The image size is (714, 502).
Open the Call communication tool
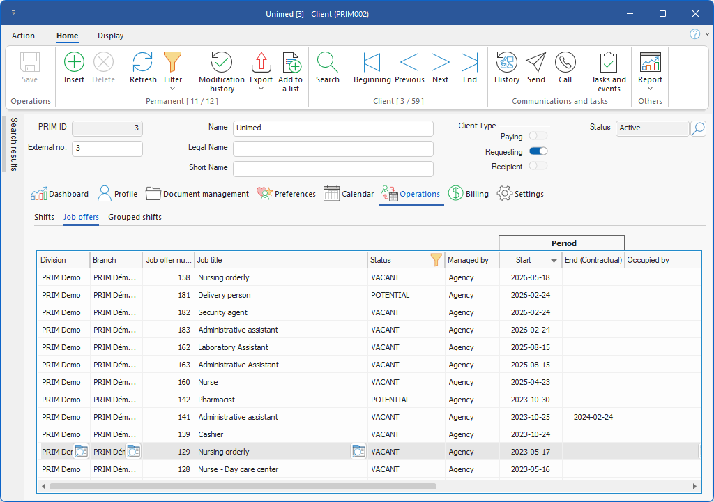565,63
